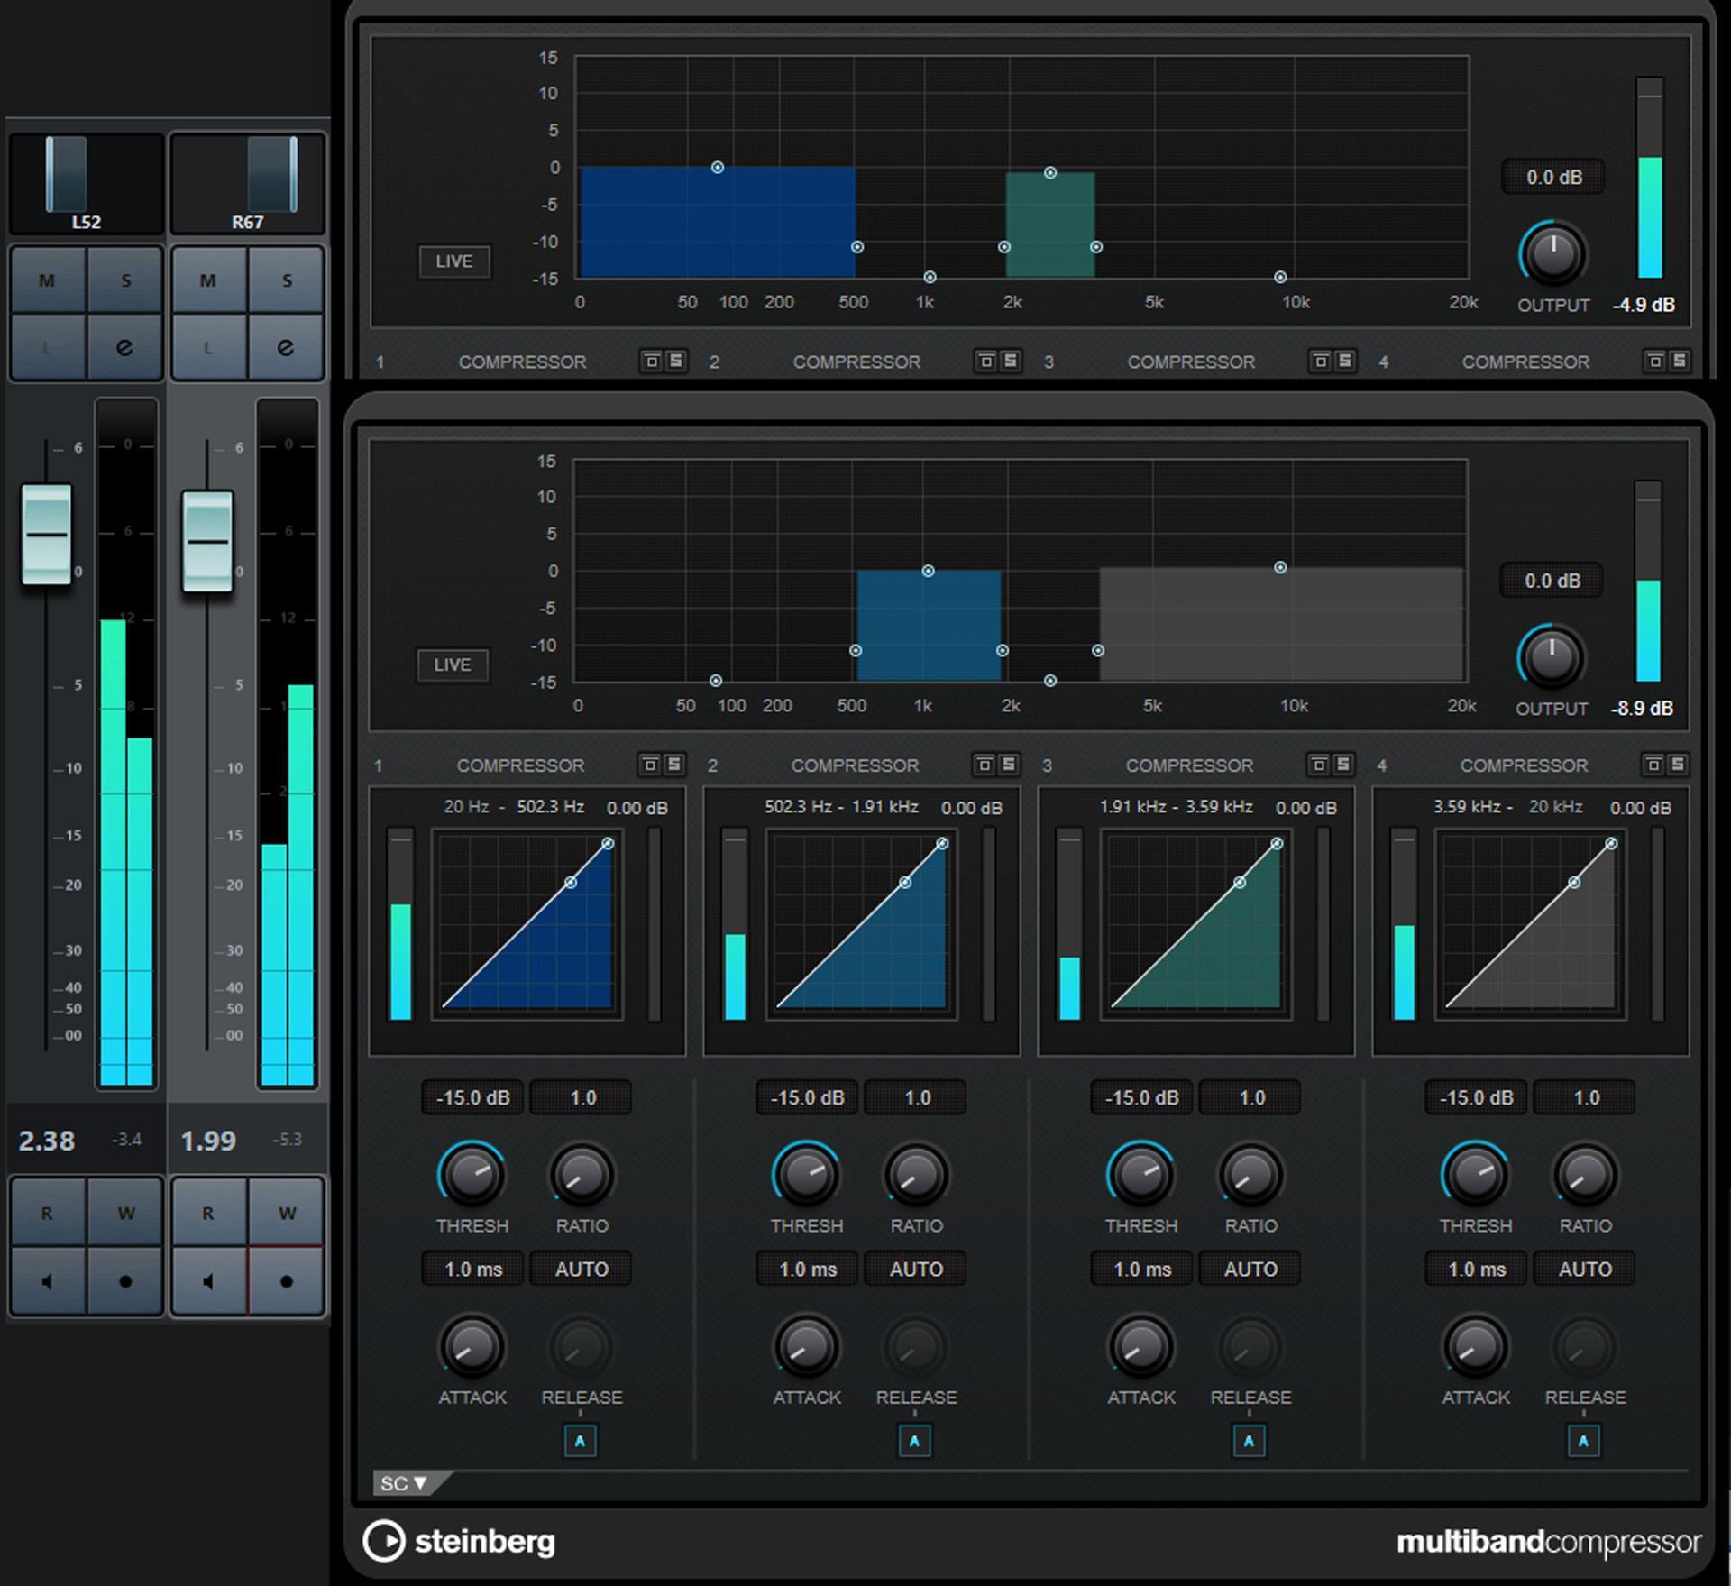Toggle auto release with the A switch under band 1

[x=582, y=1441]
